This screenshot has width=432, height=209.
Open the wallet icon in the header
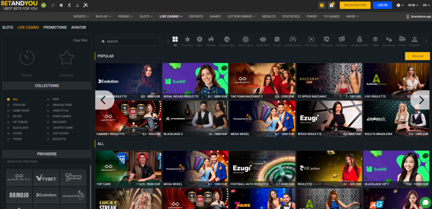[x=322, y=5]
